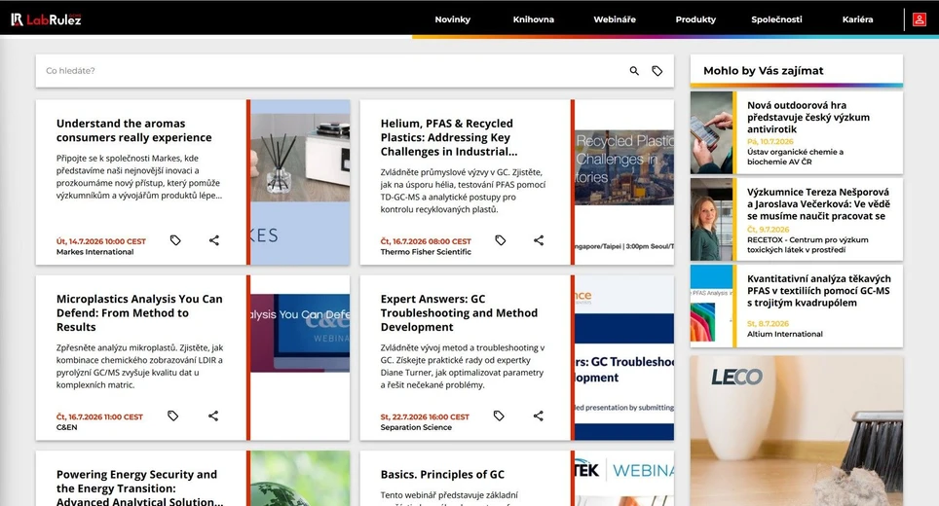Click the search magnifier icon

(x=634, y=71)
